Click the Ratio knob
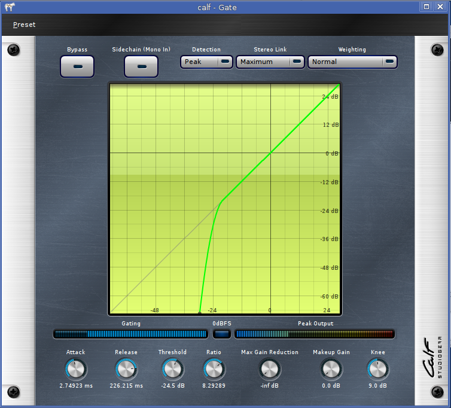Screen dimensions: 451x408 214,369
